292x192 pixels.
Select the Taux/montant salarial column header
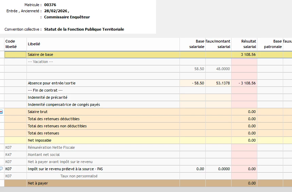tap(218, 44)
